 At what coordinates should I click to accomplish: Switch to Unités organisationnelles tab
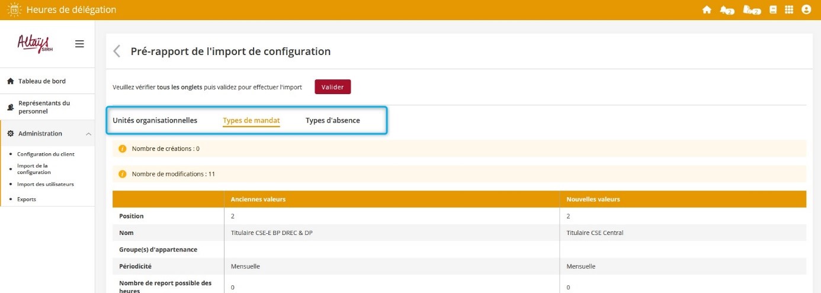155,120
